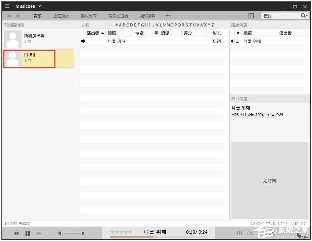Click the + to add a new tab

click(168, 16)
